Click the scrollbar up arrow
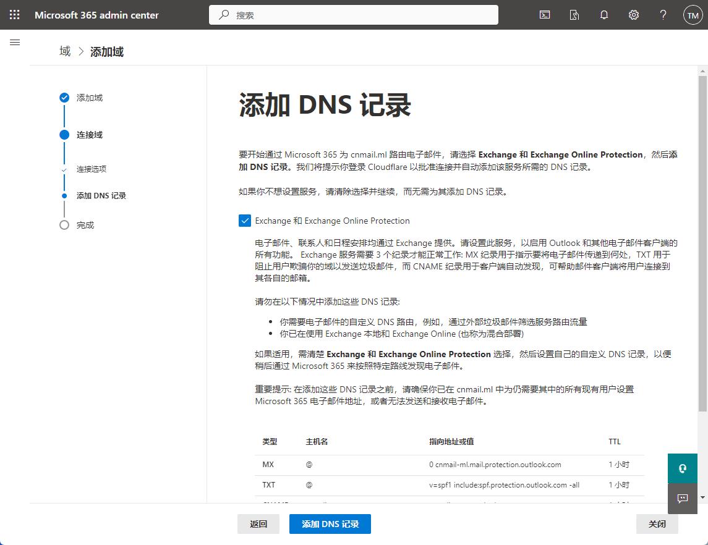The image size is (708, 545). 702,71
